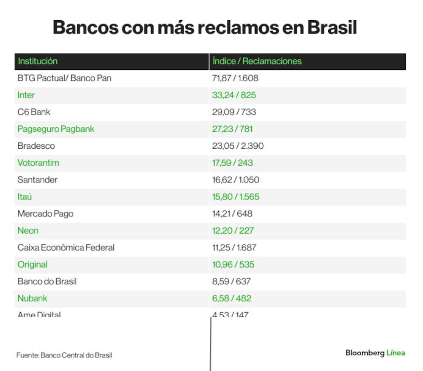Viewport: 423px width, 371px height.
Task: Click the Santander entry
Action: tap(38, 180)
